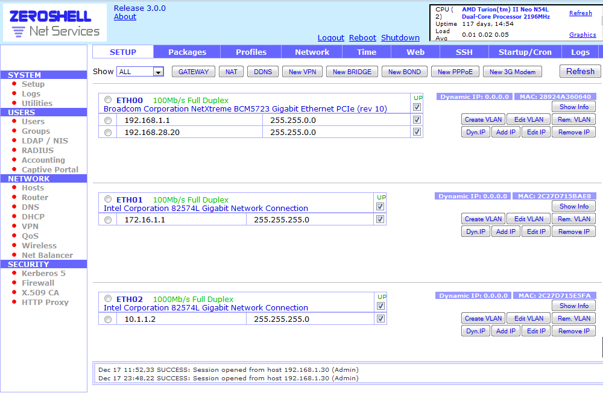Open the Web tab

point(415,52)
